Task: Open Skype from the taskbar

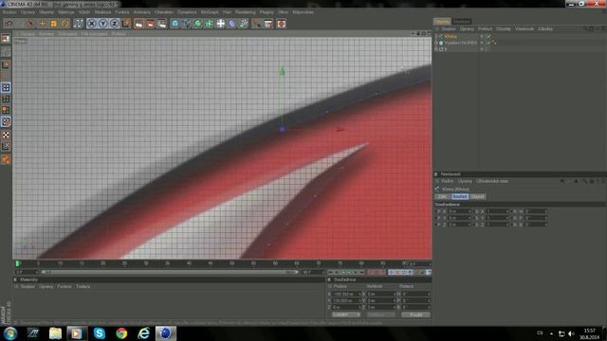Action: point(100,333)
